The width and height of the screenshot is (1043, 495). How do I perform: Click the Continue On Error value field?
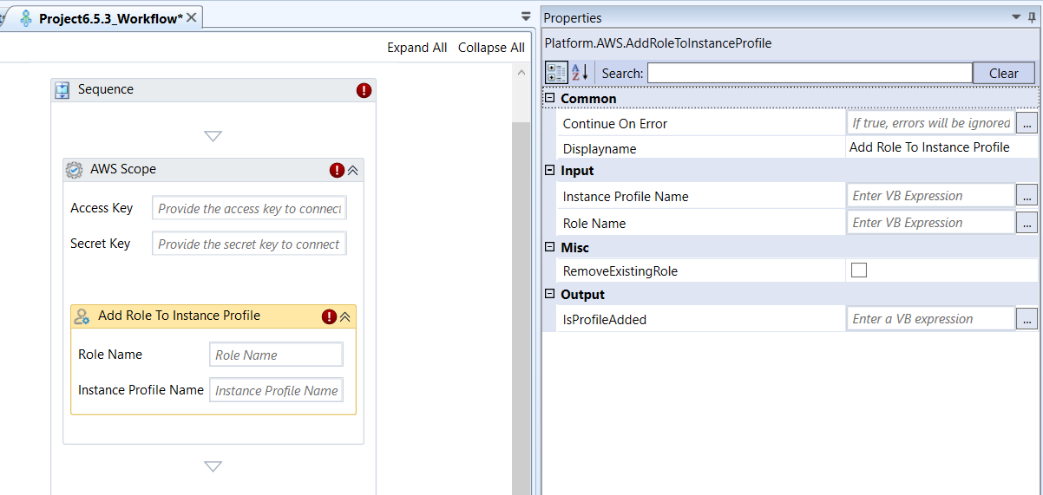pyautogui.click(x=931, y=123)
